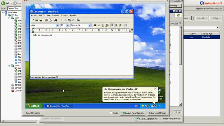
Task: Click the Open file icon in WordPad
Action: pos(37,20)
